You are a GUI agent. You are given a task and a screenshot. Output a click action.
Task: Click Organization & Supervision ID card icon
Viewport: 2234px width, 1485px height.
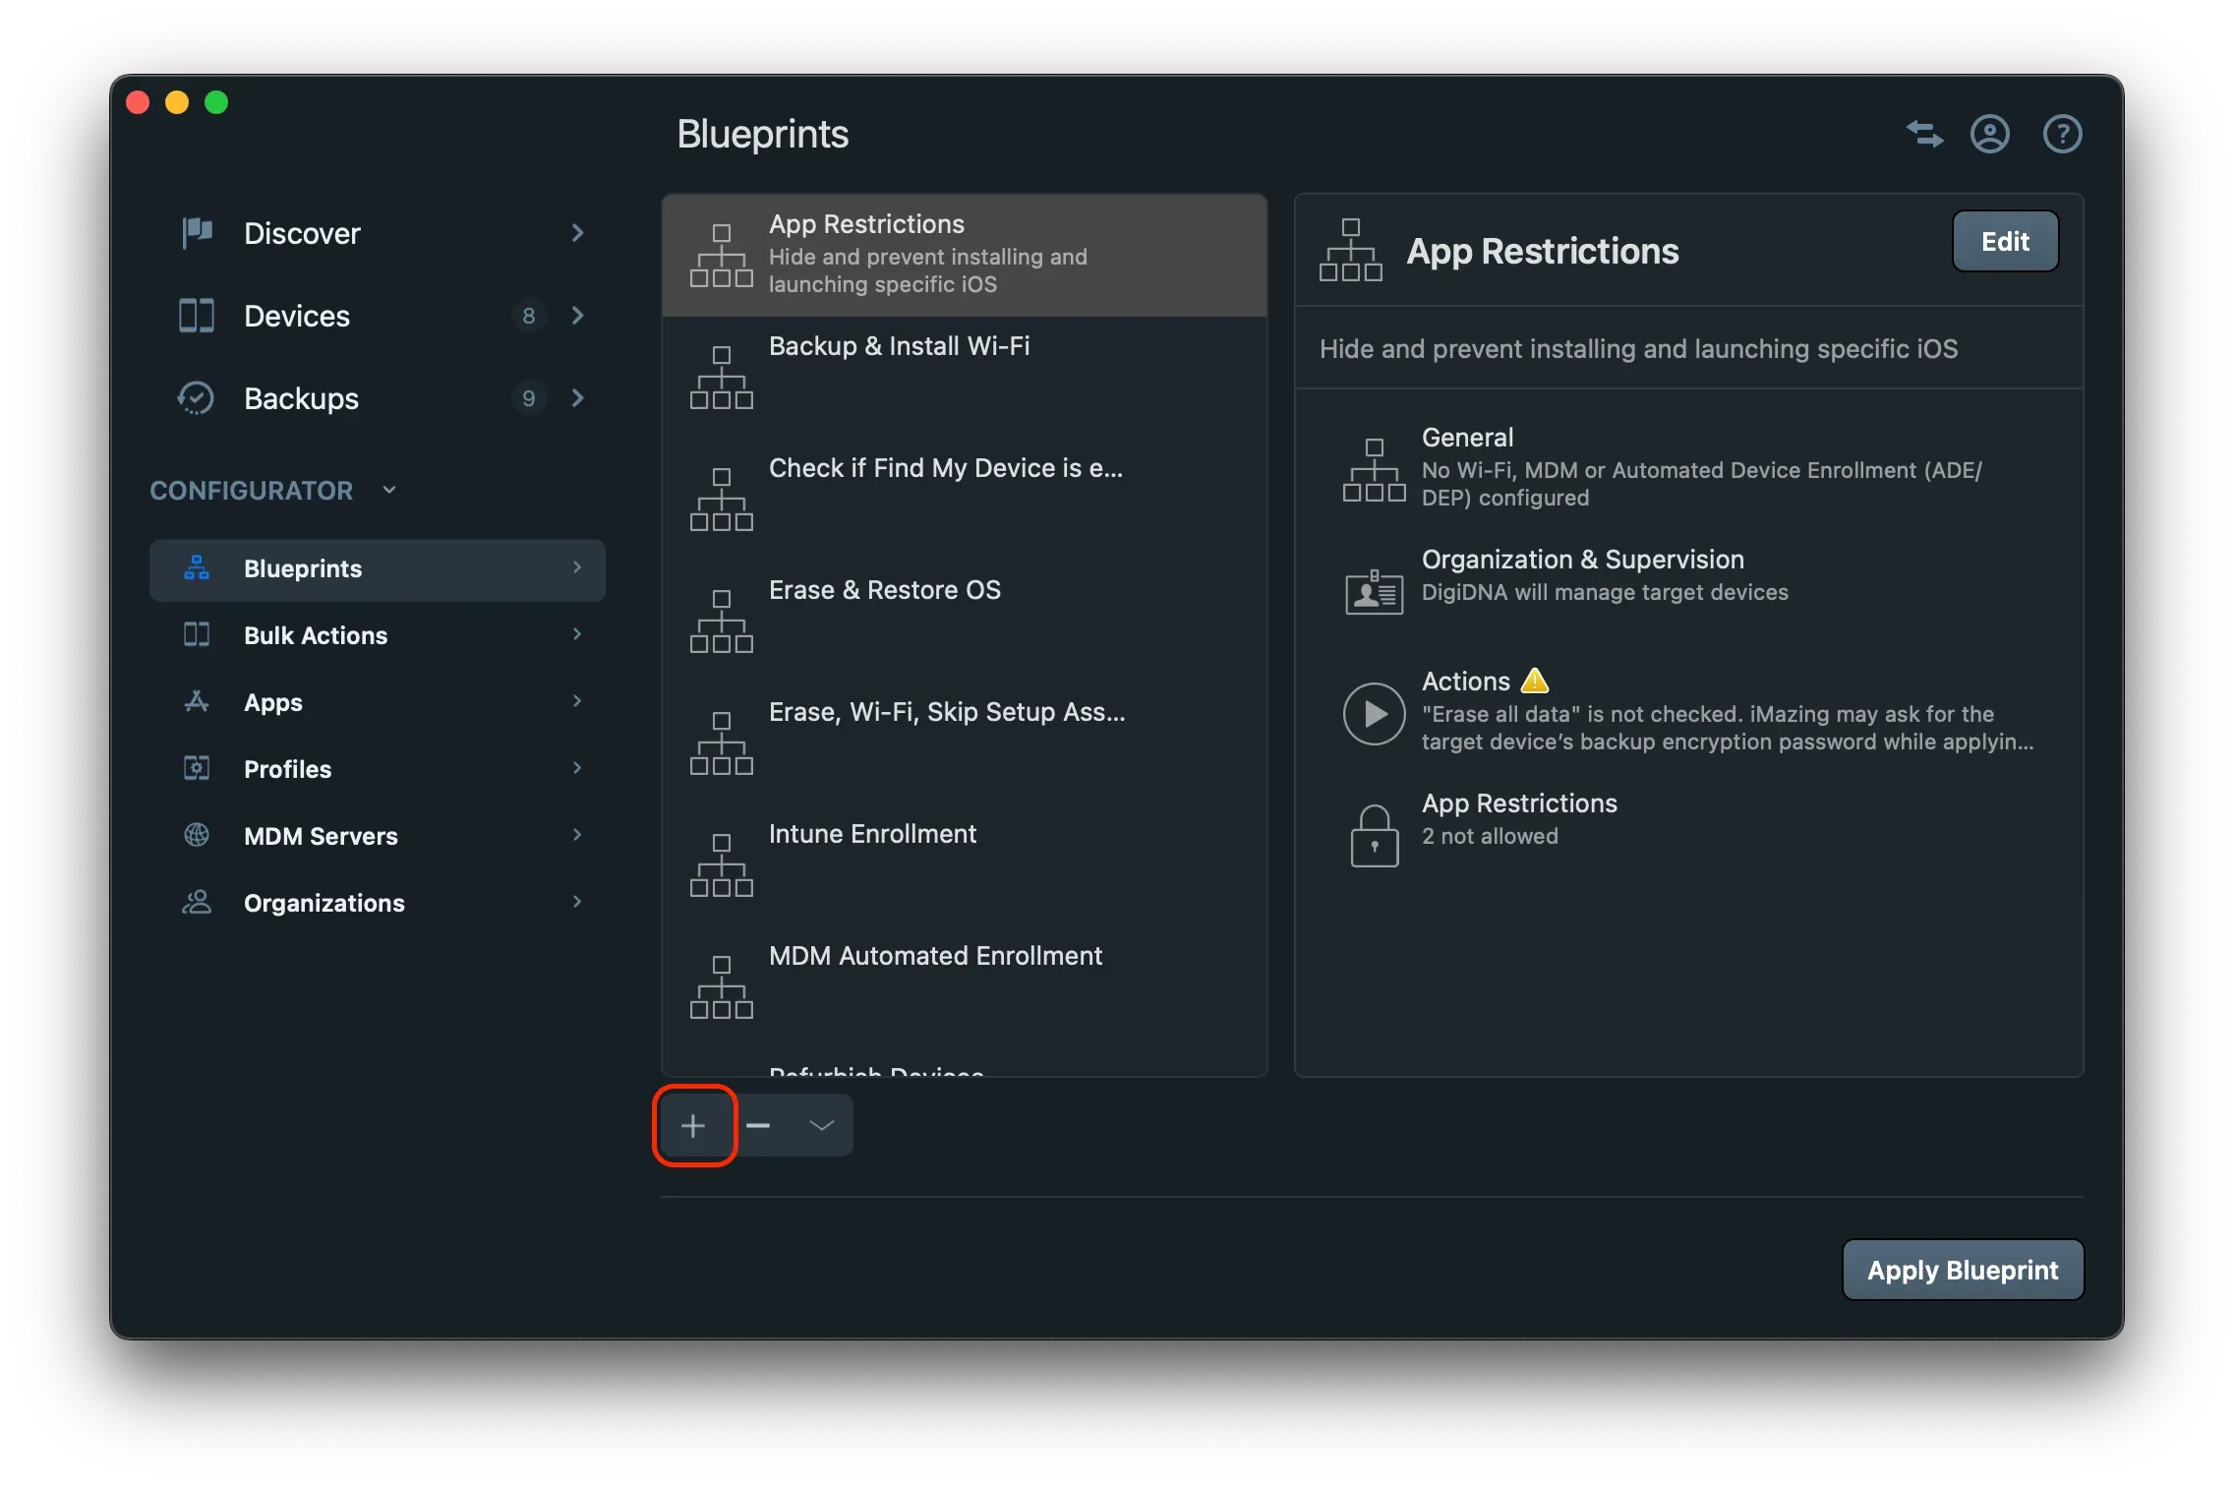[x=1374, y=592]
